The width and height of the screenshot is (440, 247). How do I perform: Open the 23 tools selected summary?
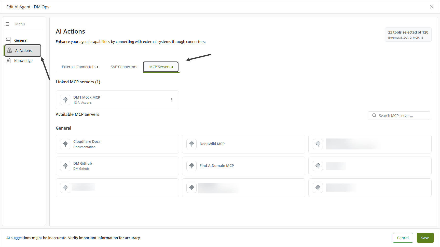pyautogui.click(x=408, y=35)
